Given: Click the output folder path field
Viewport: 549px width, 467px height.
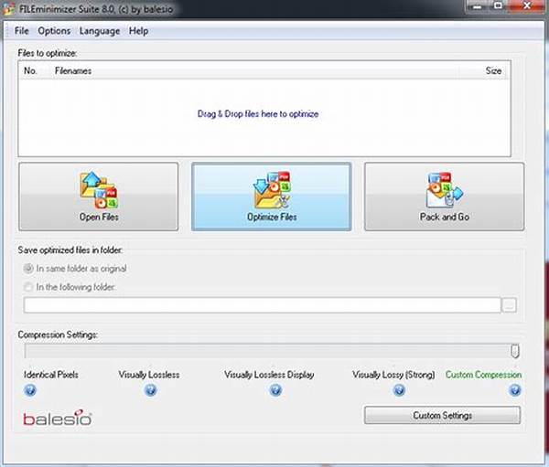Looking at the screenshot, I should click(x=262, y=305).
